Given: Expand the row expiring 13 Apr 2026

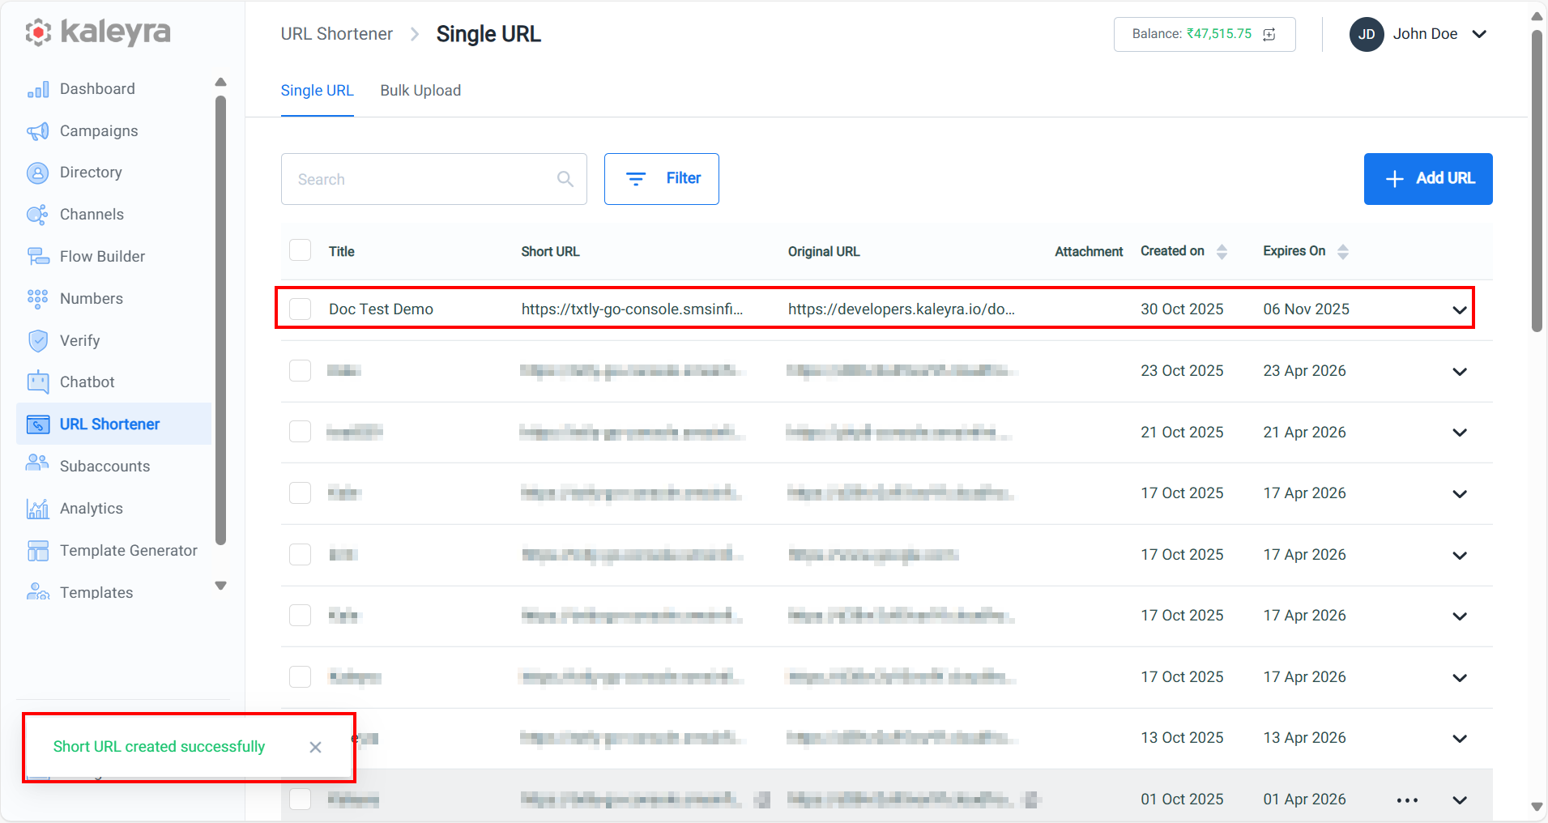Looking at the screenshot, I should click(x=1460, y=739).
